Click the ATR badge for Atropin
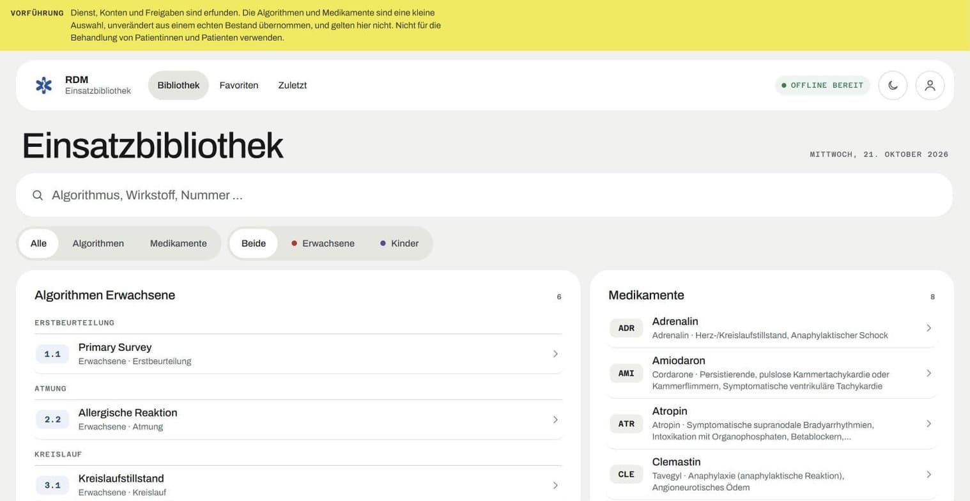The image size is (970, 501). click(x=626, y=424)
